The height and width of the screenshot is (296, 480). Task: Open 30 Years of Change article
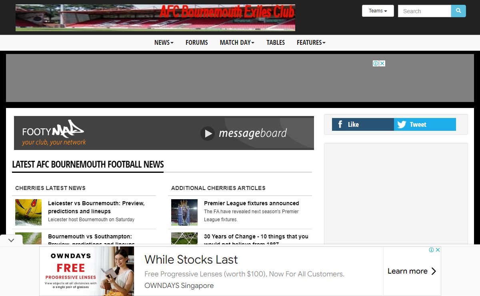256,239
